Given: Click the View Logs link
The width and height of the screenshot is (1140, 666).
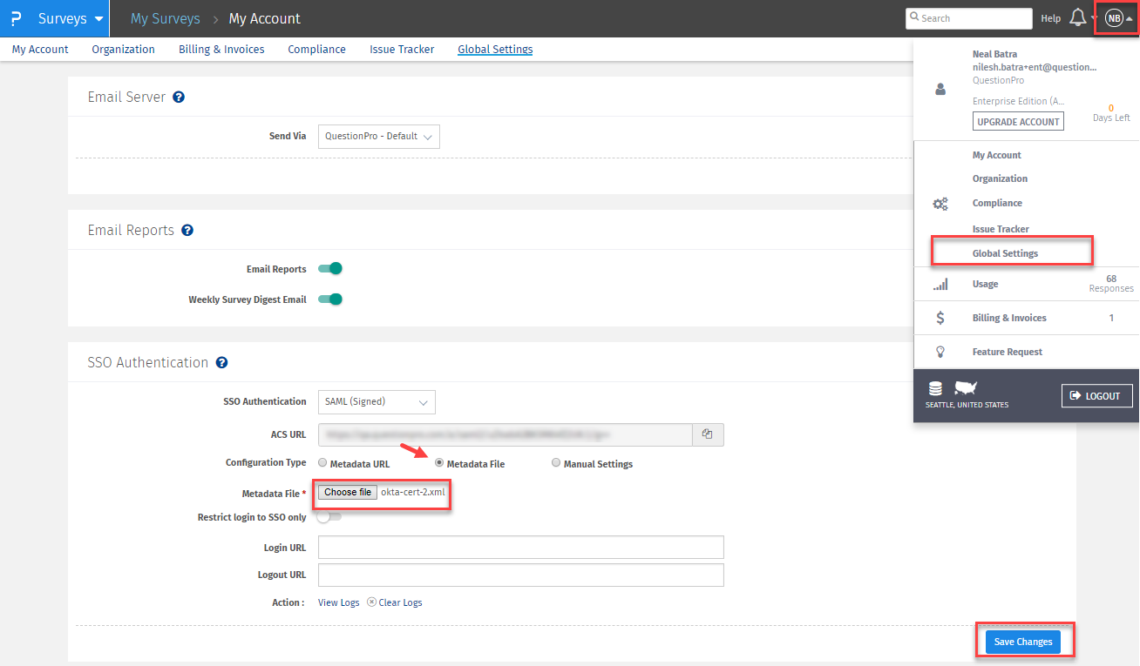Looking at the screenshot, I should (x=339, y=602).
